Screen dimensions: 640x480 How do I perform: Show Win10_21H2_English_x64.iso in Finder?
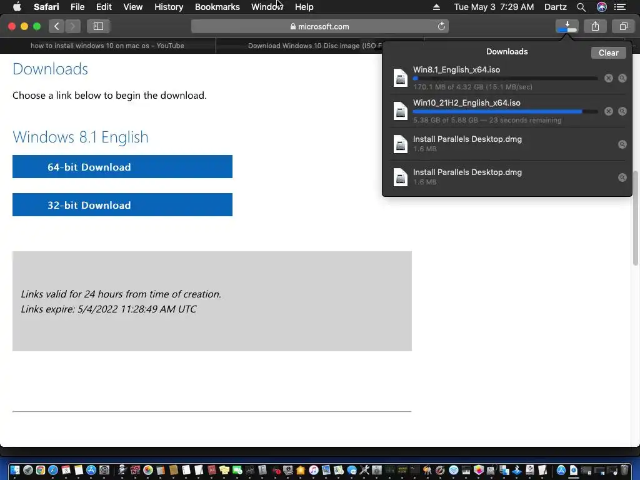click(622, 111)
